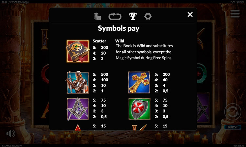
Task: Click the Wild description text
Action: click(144, 52)
